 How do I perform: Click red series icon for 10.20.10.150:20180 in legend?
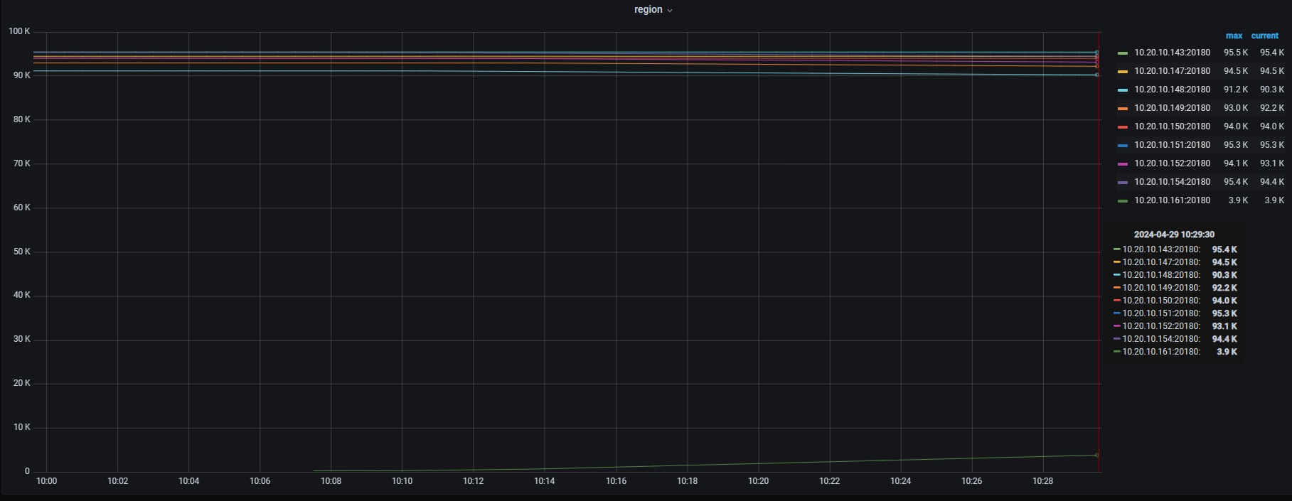(x=1123, y=127)
